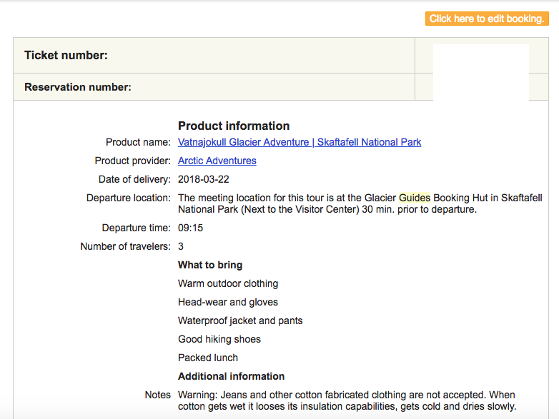
Task: Click the Additional information heading
Action: pos(232,376)
